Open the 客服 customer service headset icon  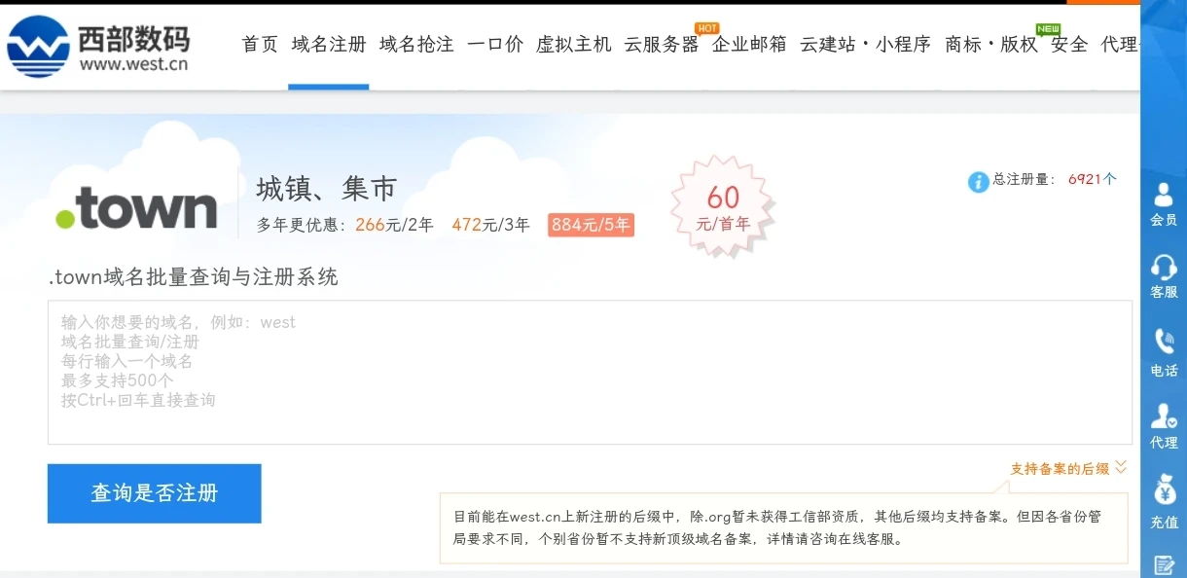[1164, 276]
